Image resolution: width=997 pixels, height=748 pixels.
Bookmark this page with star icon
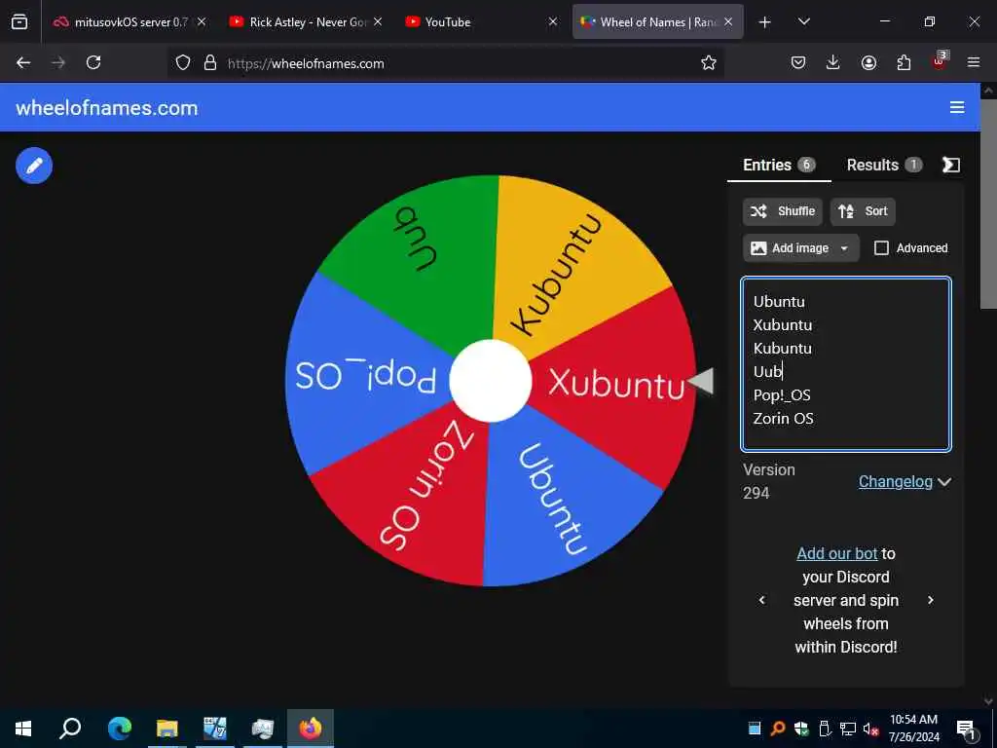coord(709,62)
